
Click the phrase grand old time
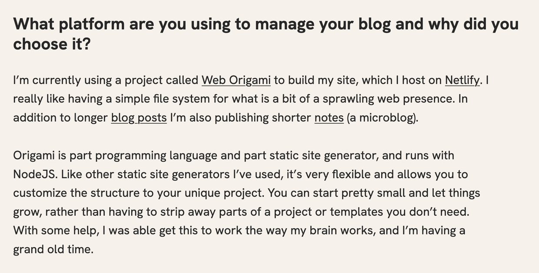click(53, 250)
